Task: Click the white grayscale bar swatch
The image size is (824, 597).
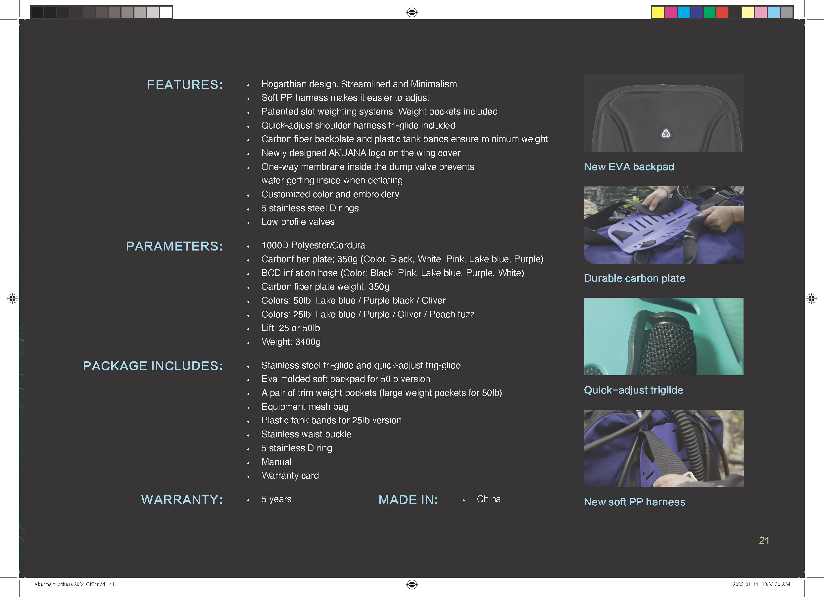Action: tap(166, 12)
